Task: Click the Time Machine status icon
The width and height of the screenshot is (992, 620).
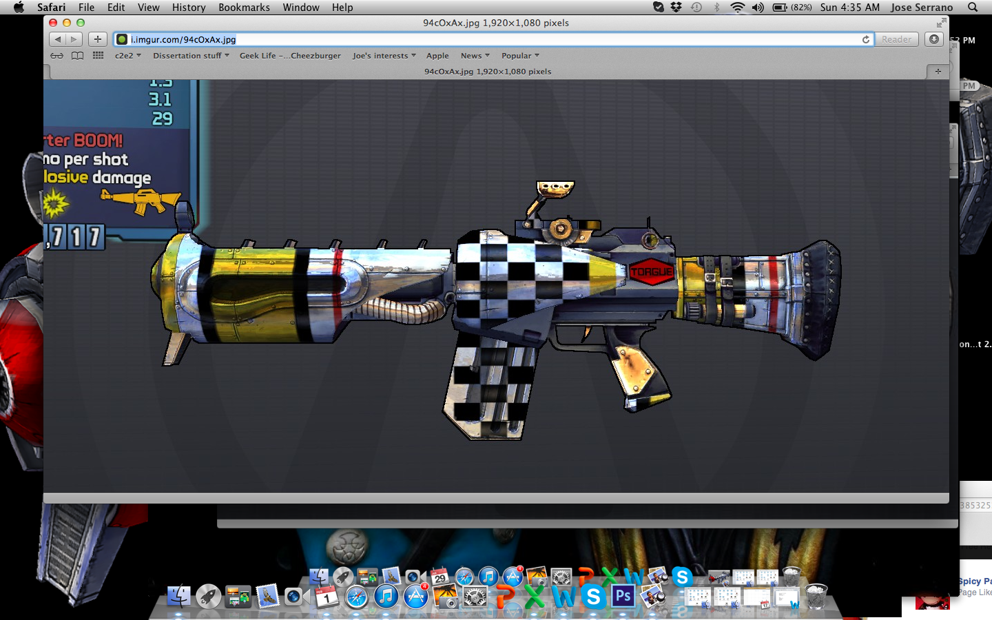Action: coord(696,7)
